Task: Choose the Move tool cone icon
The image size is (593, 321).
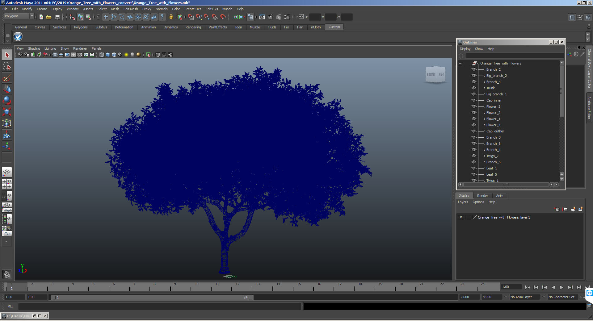Action: click(7, 89)
